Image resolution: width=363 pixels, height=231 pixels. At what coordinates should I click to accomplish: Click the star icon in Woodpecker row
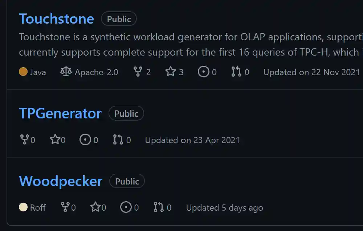pyautogui.click(x=95, y=207)
